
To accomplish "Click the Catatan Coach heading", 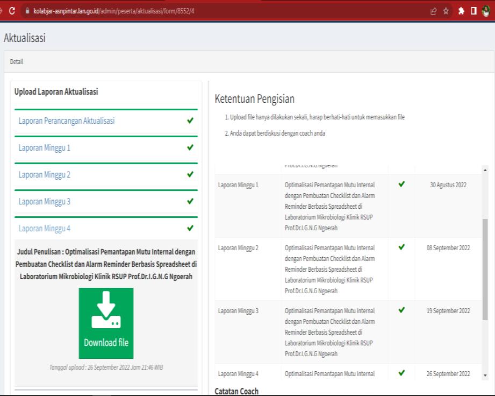I will pos(236,391).
